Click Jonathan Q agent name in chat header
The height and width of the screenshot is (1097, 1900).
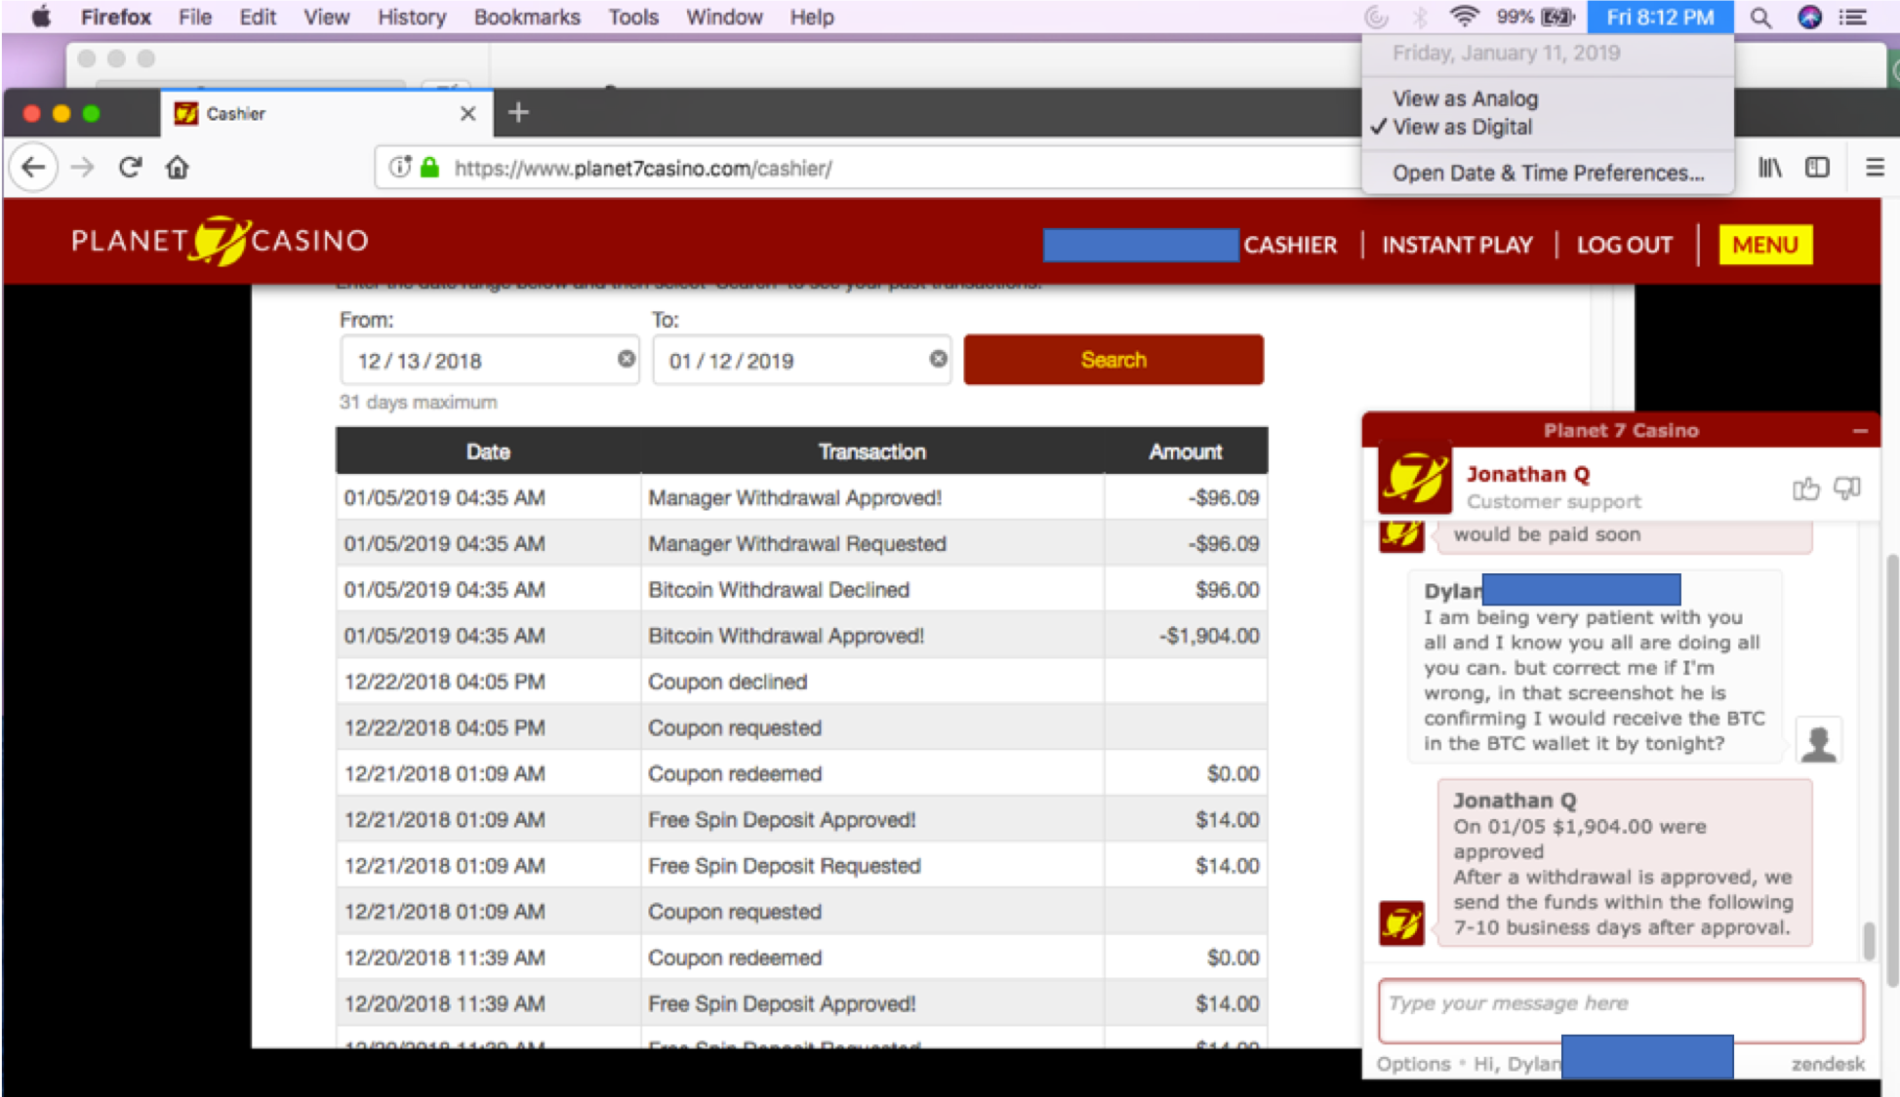tap(1528, 474)
